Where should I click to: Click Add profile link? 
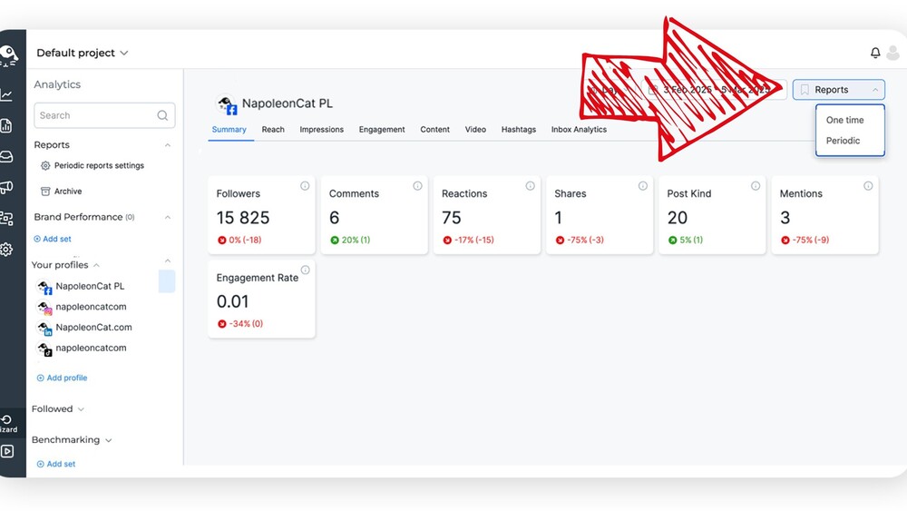tap(62, 378)
